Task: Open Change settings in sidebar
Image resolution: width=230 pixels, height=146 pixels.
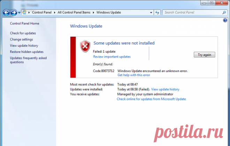Action: click(21, 39)
